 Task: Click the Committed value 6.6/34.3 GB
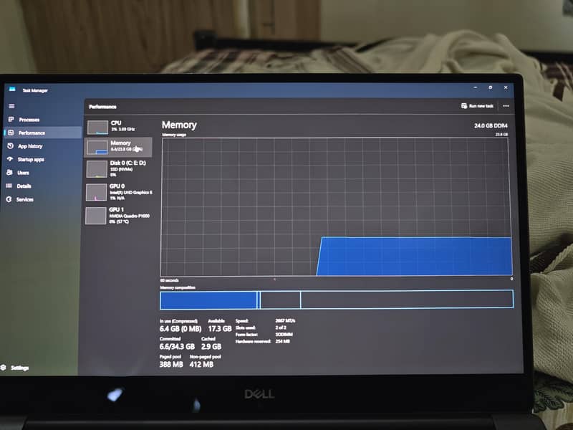[177, 346]
